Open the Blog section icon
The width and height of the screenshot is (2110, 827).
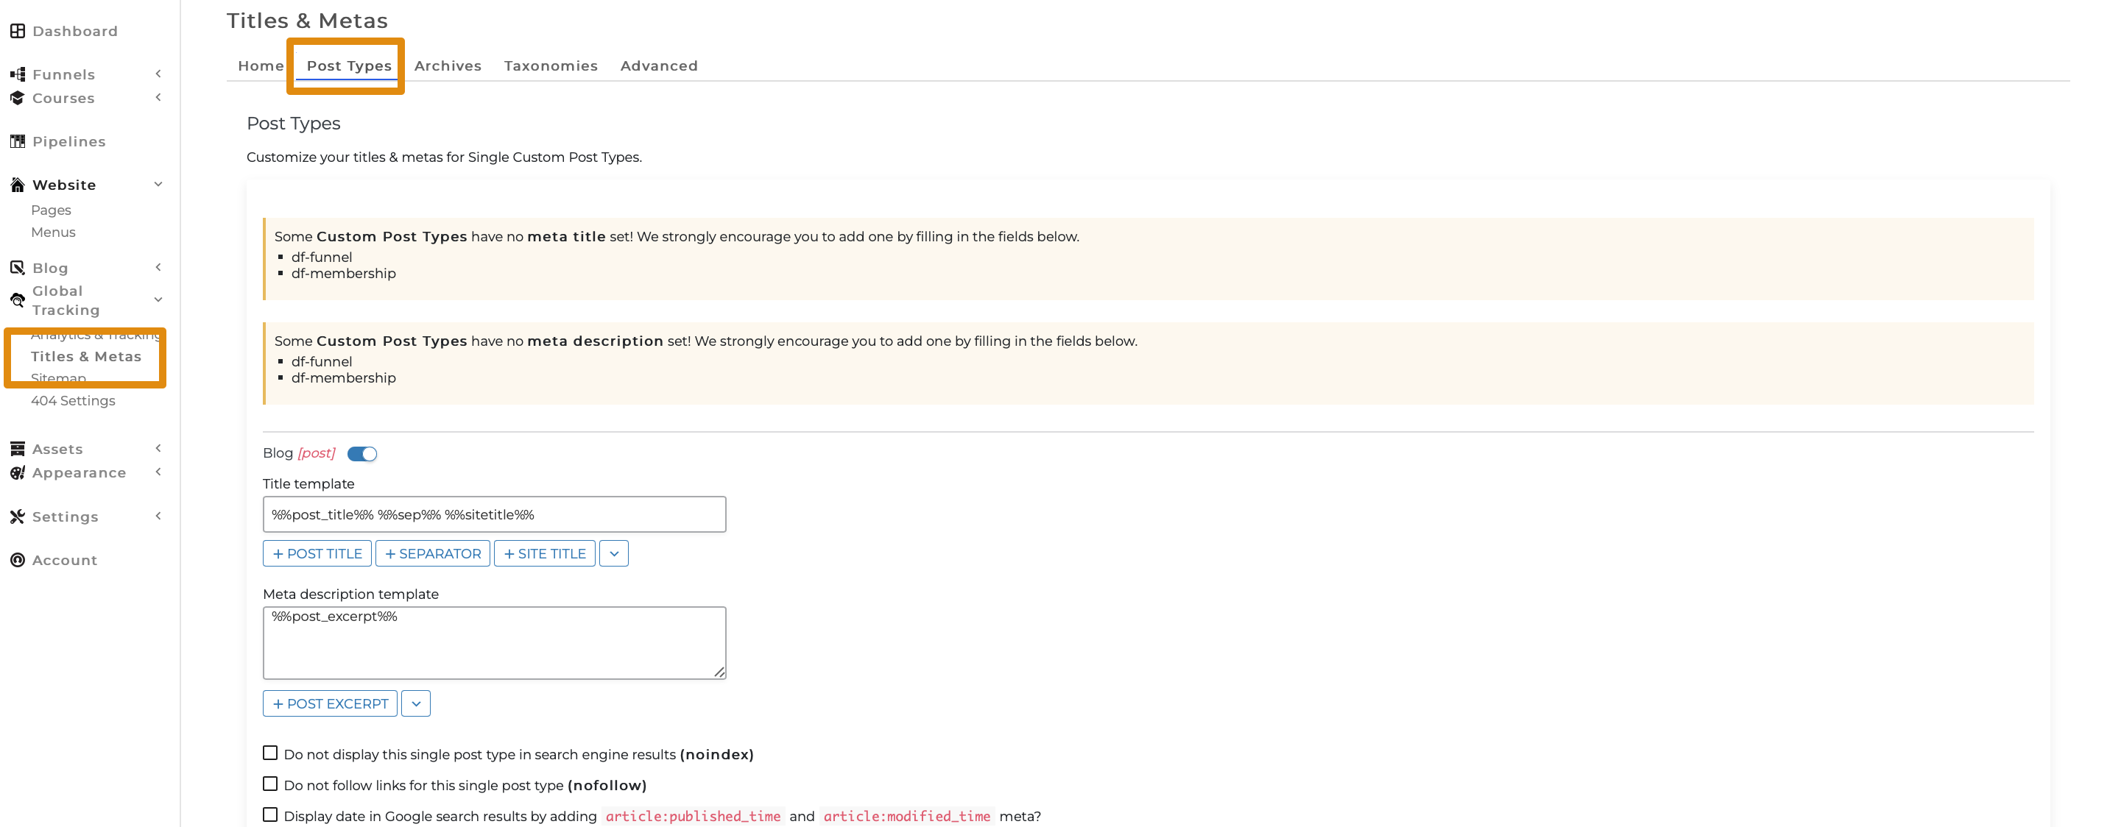pyautogui.click(x=16, y=267)
